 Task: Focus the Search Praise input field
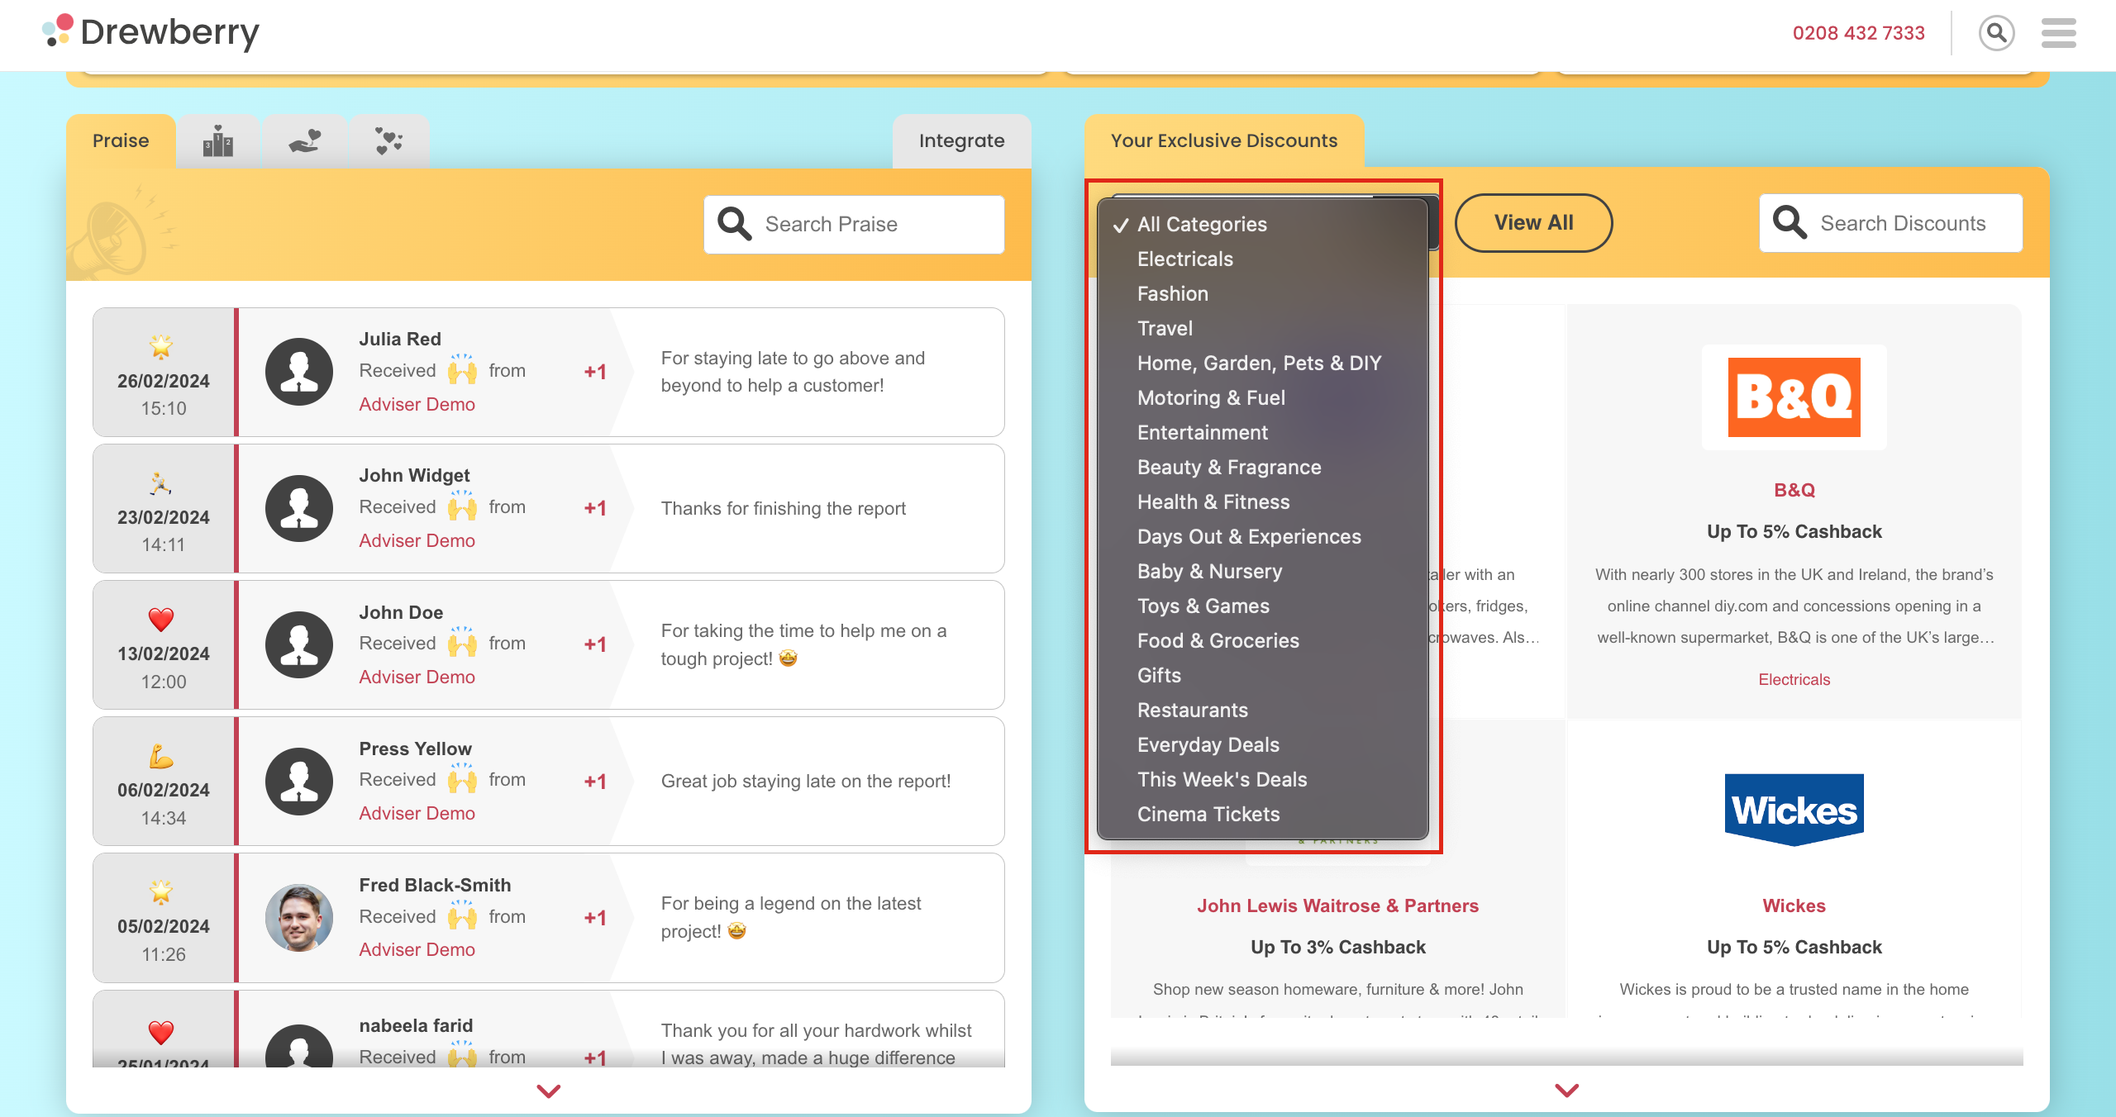click(x=855, y=225)
